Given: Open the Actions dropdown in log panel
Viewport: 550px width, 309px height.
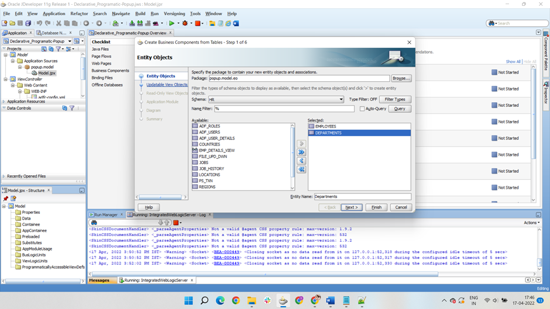Looking at the screenshot, I should coord(532,223).
